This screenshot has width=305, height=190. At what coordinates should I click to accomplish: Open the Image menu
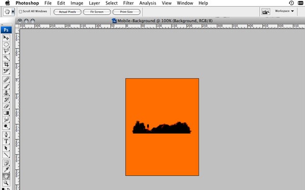77,3
